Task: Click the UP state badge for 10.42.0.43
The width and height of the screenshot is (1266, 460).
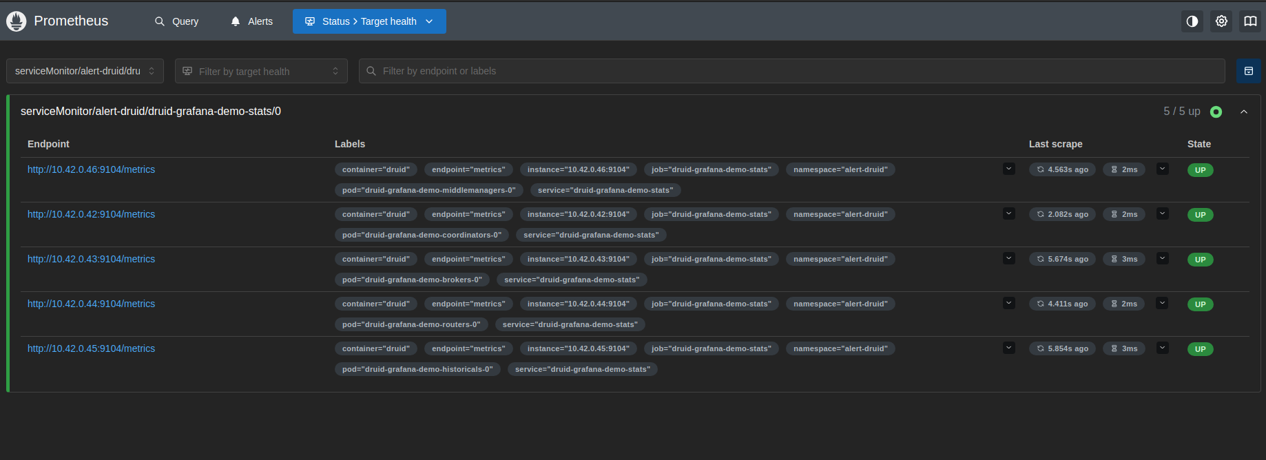Action: click(1201, 260)
